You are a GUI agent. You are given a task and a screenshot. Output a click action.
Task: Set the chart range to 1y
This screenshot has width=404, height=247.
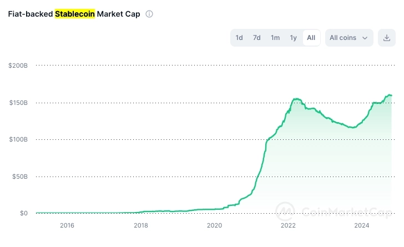click(x=293, y=38)
